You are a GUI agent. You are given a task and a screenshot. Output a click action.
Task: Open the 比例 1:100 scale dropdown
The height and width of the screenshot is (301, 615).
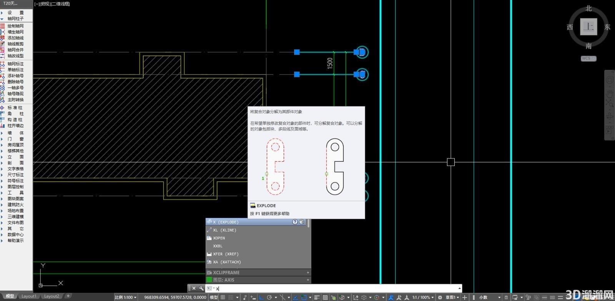pos(126,297)
